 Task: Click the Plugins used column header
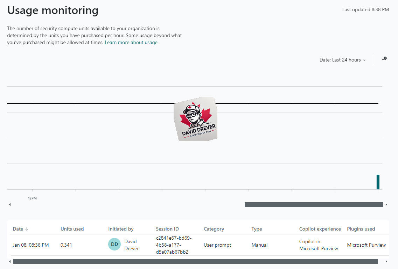[361, 229]
